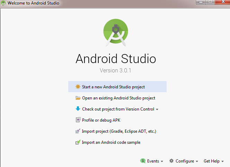
Task: Click the open folder icon
Action: point(78,98)
